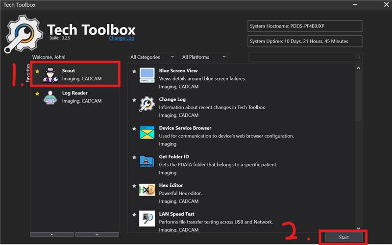Open the LAN Speed Test icon

147,219
